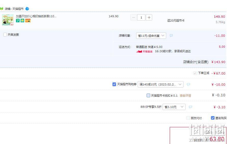Click the 天猫直送 delivery badge
This screenshot has width=227, height=144.
(144, 51)
